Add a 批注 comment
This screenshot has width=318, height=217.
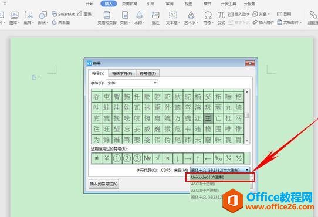(x=155, y=18)
